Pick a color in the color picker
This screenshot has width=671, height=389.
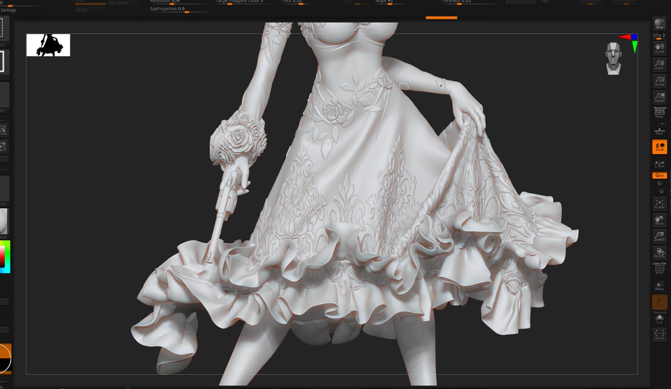[x=5, y=256]
